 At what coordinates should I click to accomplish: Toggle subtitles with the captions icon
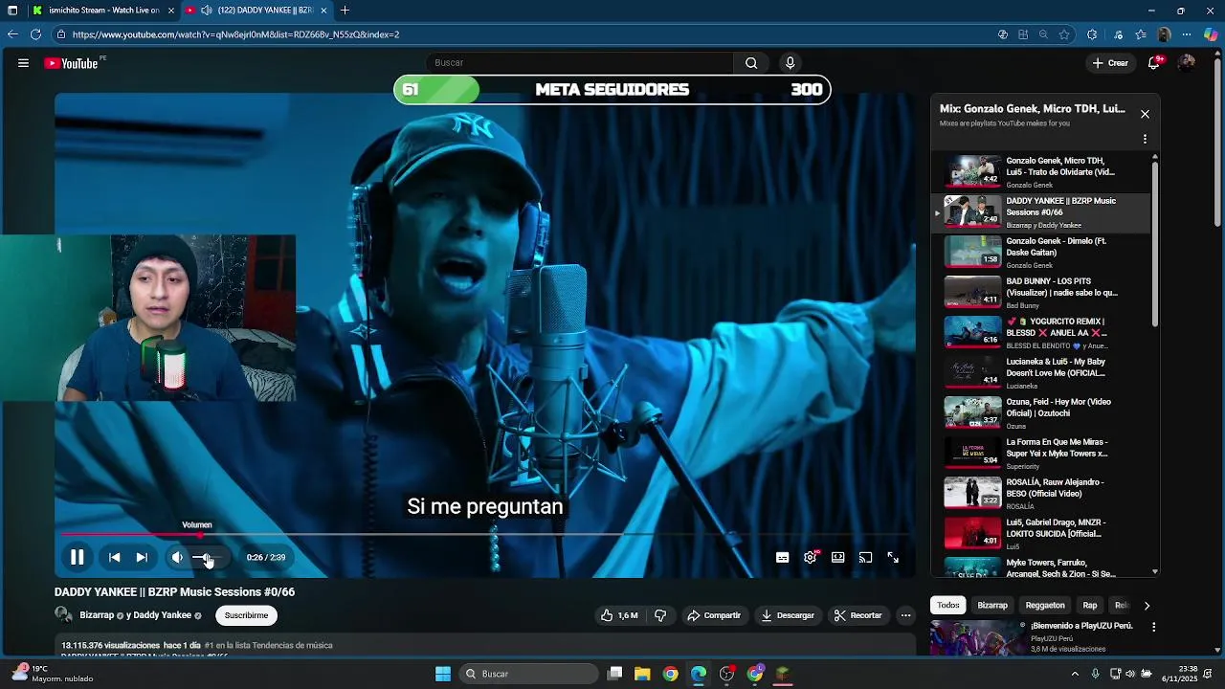[x=782, y=557]
